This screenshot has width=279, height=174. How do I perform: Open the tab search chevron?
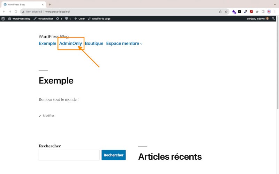(274, 5)
